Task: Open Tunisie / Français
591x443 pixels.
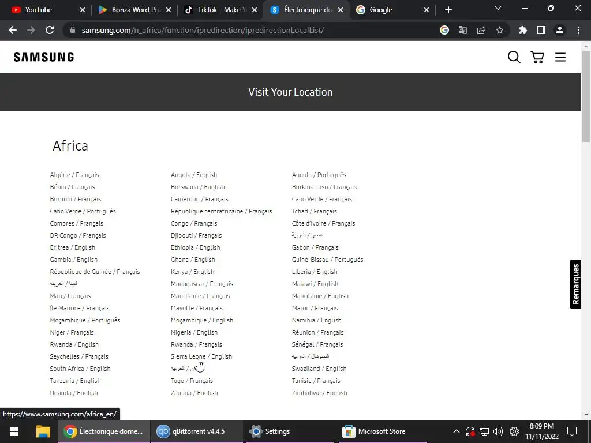Action: tap(316, 381)
